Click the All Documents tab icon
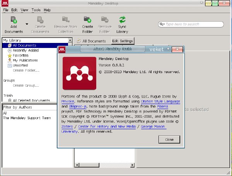This screenshot has height=176, width=232. pos(79,41)
